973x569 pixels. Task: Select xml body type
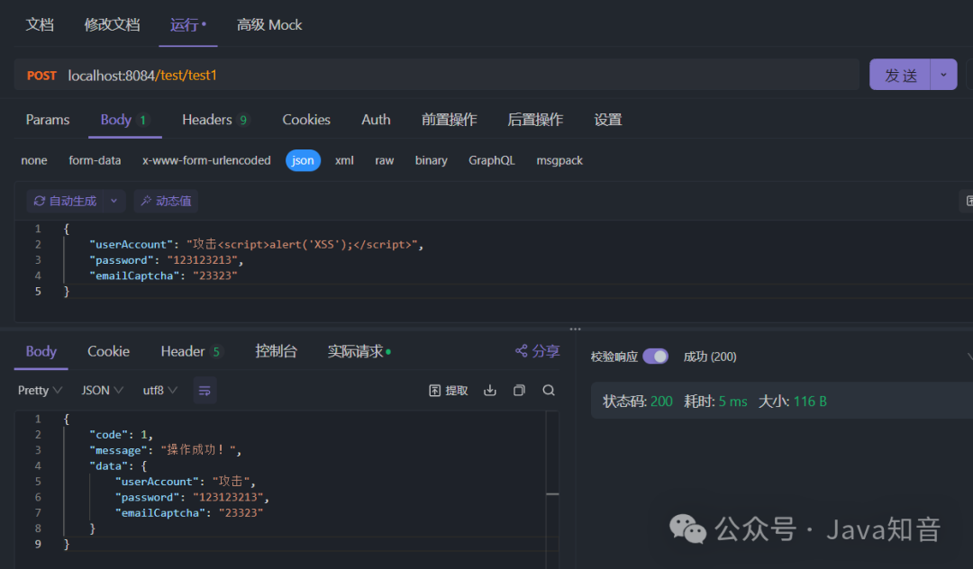coord(344,160)
